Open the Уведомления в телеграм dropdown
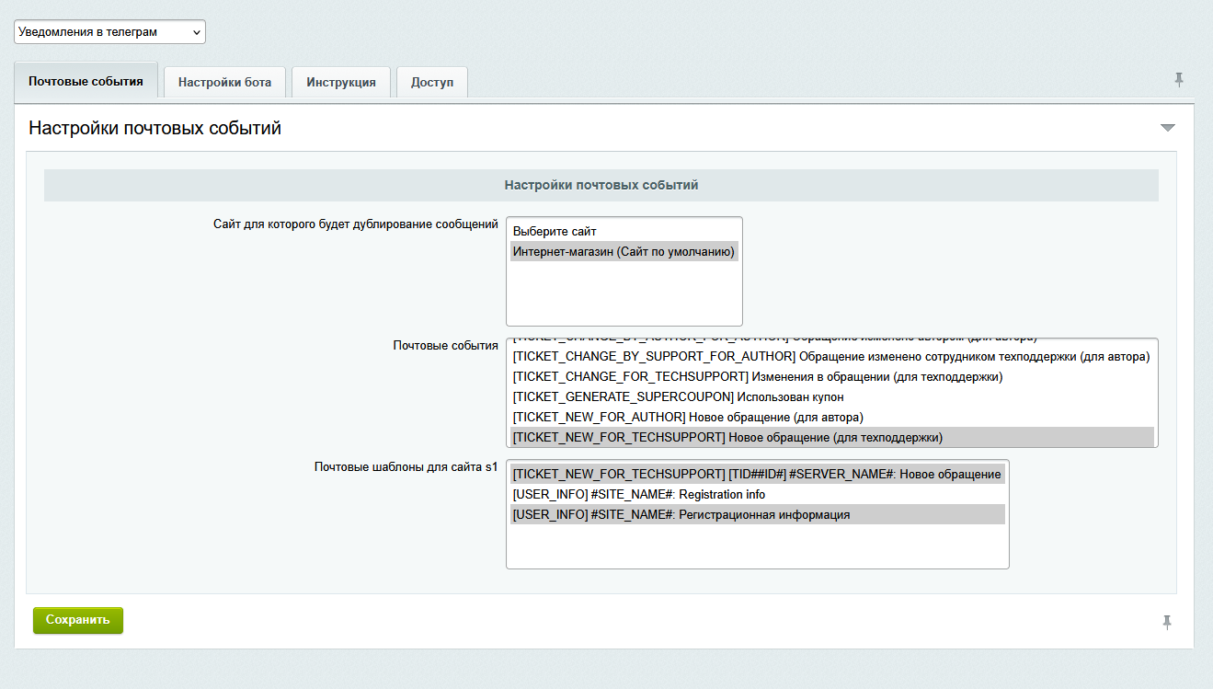This screenshot has width=1213, height=689. click(109, 32)
